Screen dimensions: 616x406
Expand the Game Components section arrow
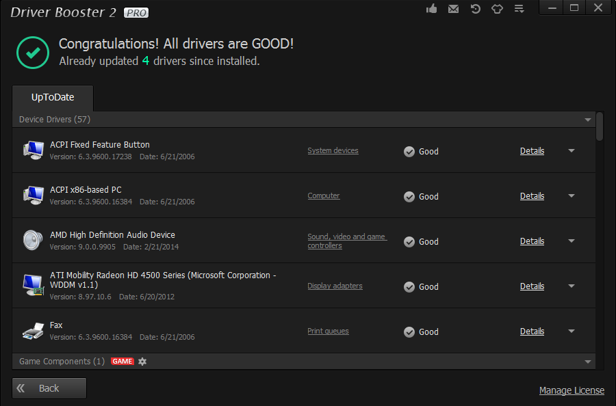click(588, 362)
